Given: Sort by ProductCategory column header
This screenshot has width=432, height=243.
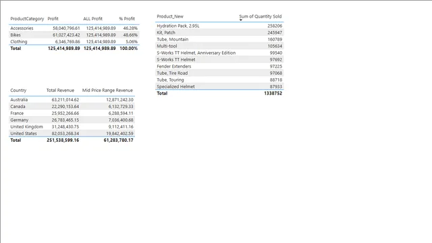Looking at the screenshot, I should pyautogui.click(x=27, y=19).
